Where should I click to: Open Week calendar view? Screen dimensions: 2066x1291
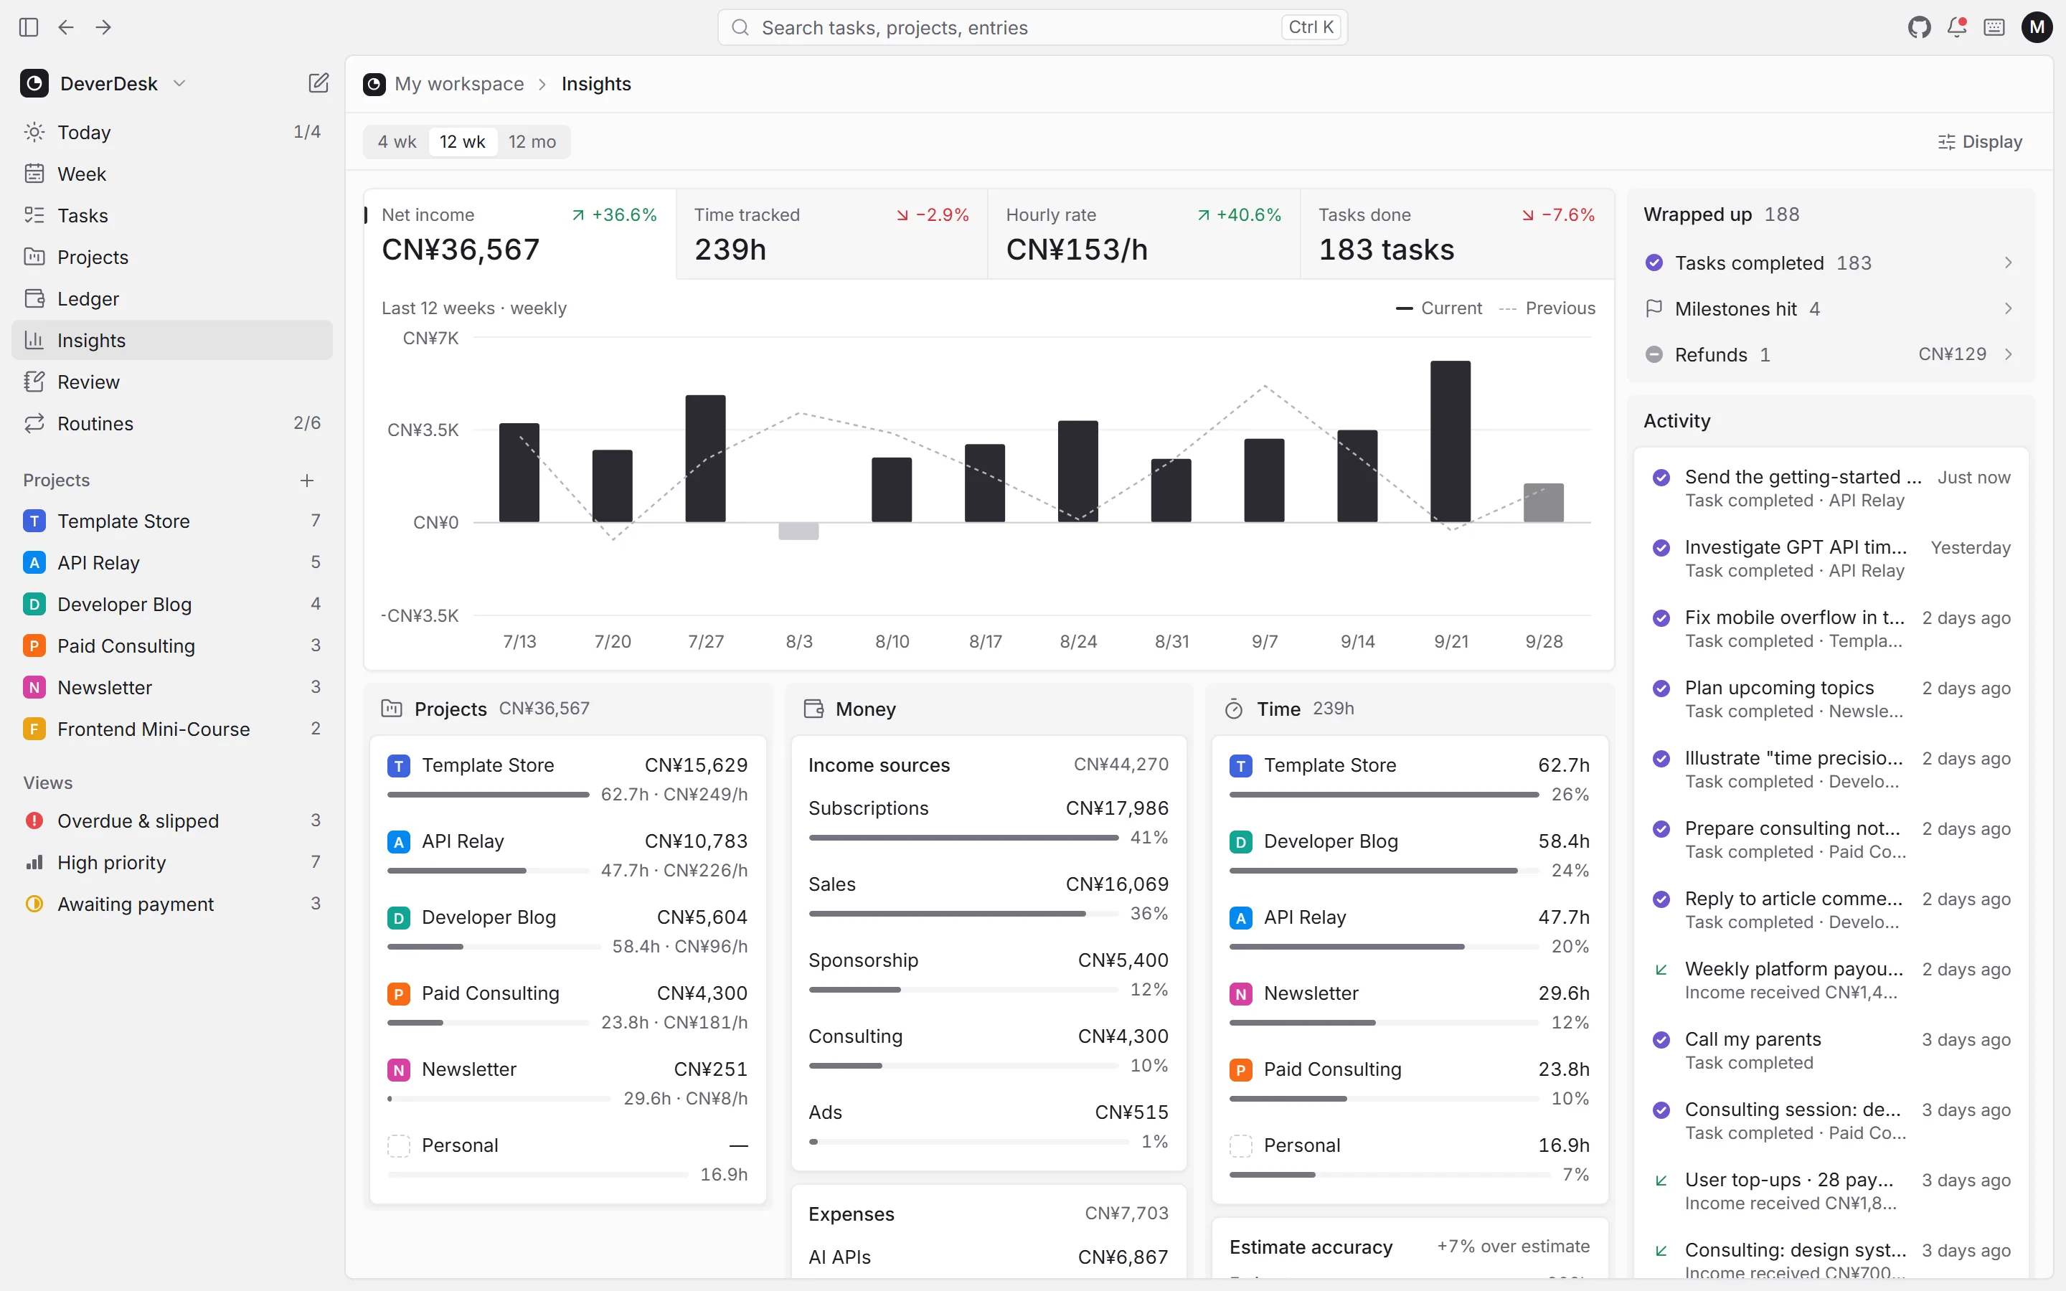[171, 174]
